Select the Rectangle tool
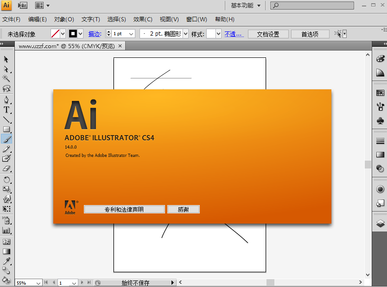The height and width of the screenshot is (287, 387). 6,129
